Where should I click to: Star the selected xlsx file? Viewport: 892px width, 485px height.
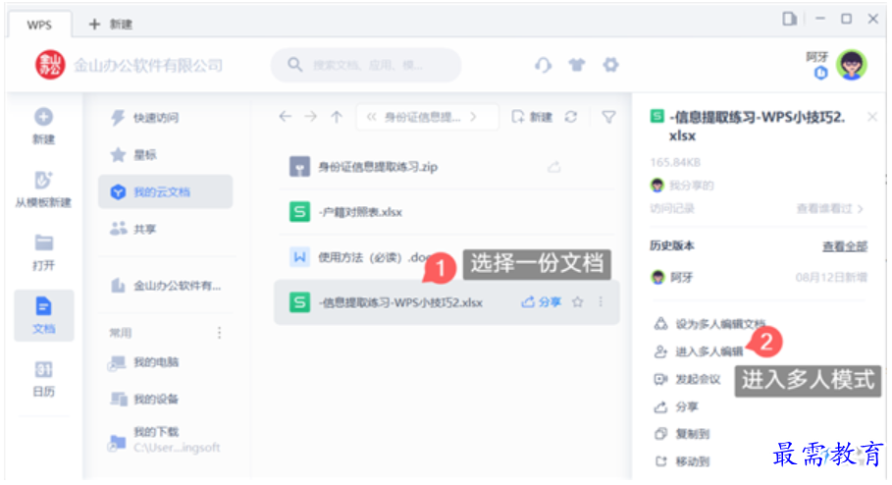coord(577,302)
